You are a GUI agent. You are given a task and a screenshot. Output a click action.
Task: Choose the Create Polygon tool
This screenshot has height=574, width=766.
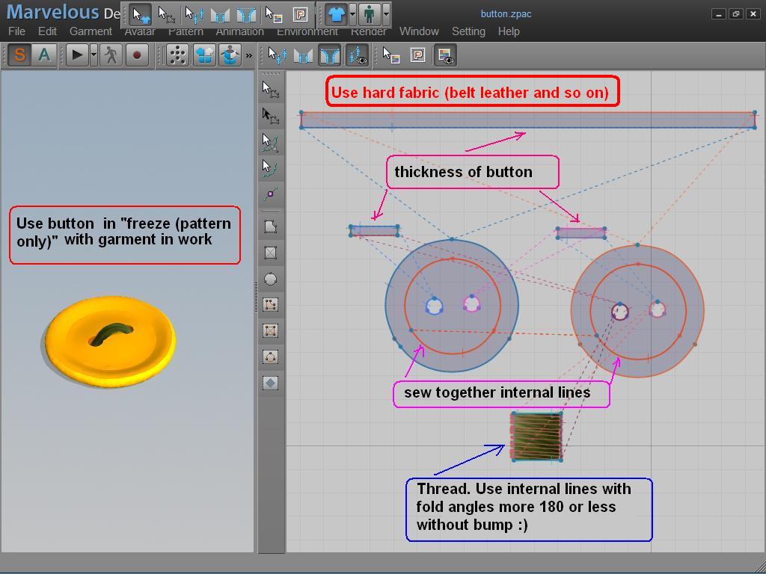271,226
